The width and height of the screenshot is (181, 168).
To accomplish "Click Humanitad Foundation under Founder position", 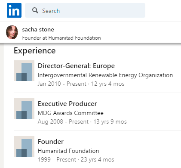I will point(68,151).
